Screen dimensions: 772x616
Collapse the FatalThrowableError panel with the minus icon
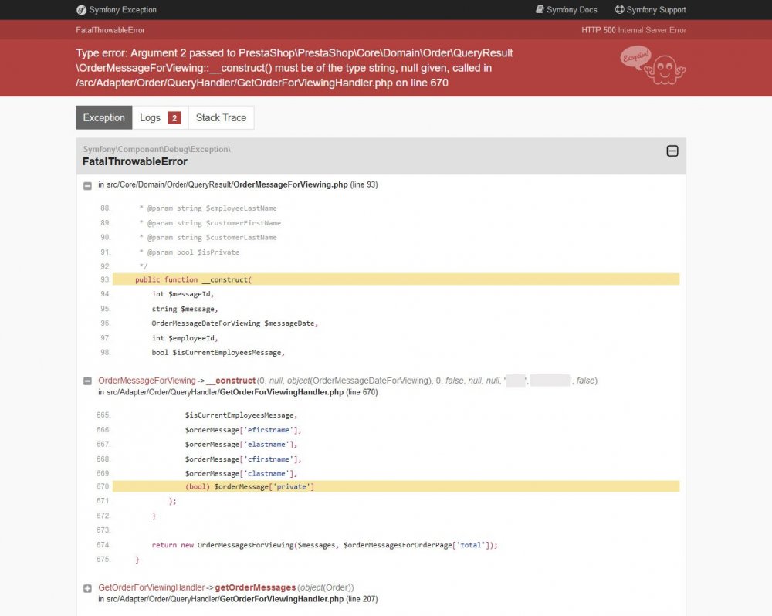(x=672, y=151)
